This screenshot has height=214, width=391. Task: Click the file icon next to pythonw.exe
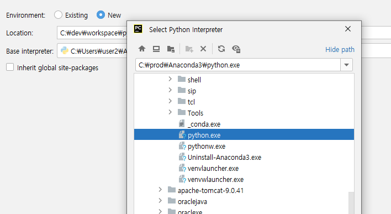tap(182, 146)
